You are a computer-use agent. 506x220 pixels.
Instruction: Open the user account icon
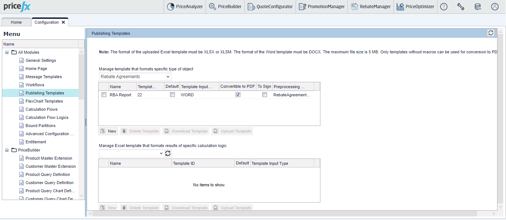click(495, 6)
